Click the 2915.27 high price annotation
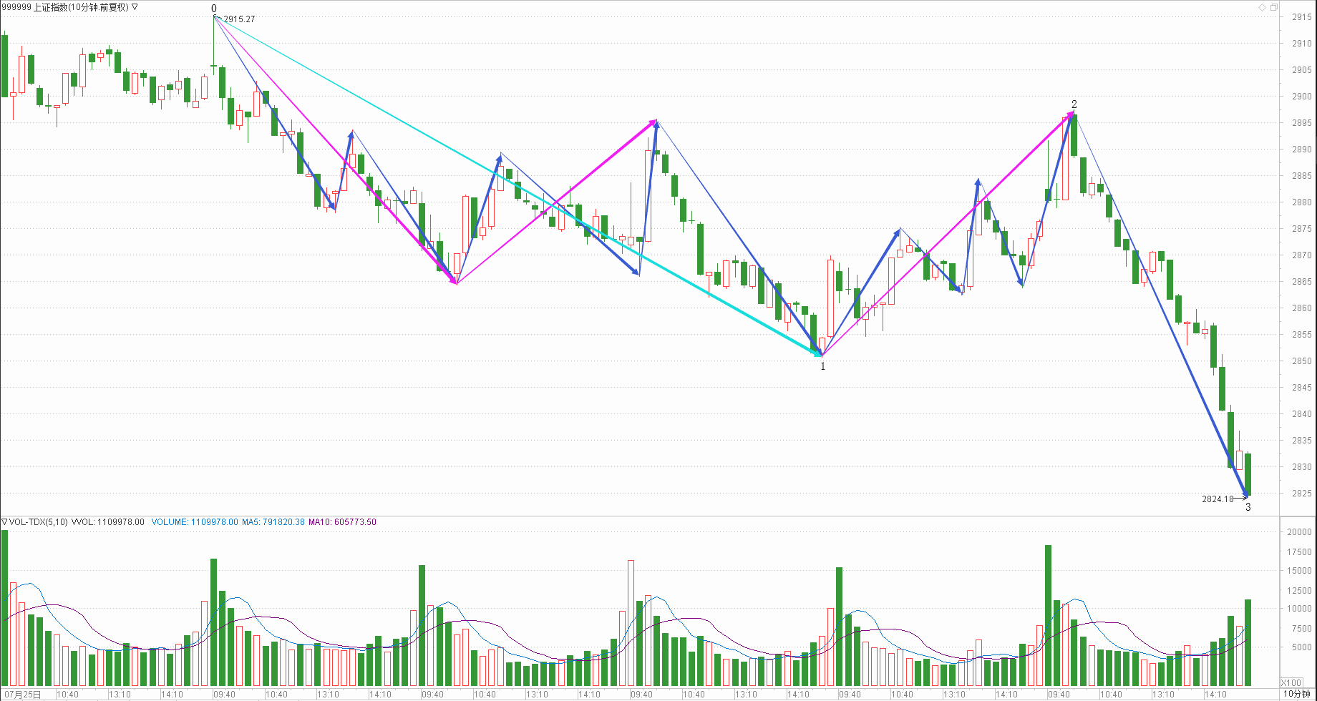The width and height of the screenshot is (1317, 701). 239,19
